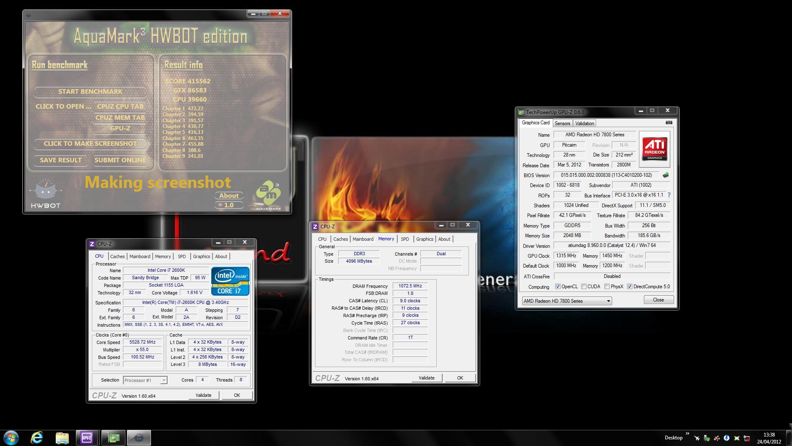Screen dimensions: 792x446
Task: Click the GPU-Z title bar icon
Action: click(x=521, y=112)
